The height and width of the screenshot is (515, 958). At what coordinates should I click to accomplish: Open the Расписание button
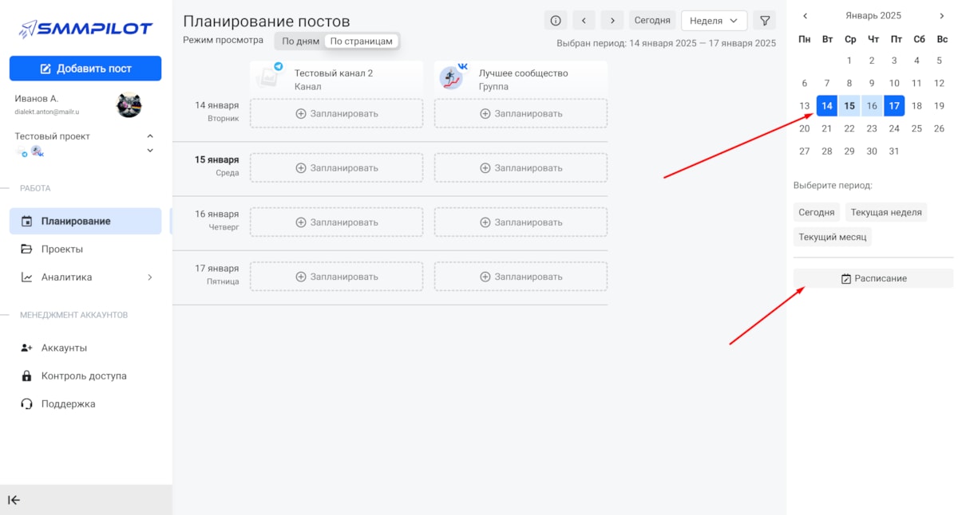(873, 278)
